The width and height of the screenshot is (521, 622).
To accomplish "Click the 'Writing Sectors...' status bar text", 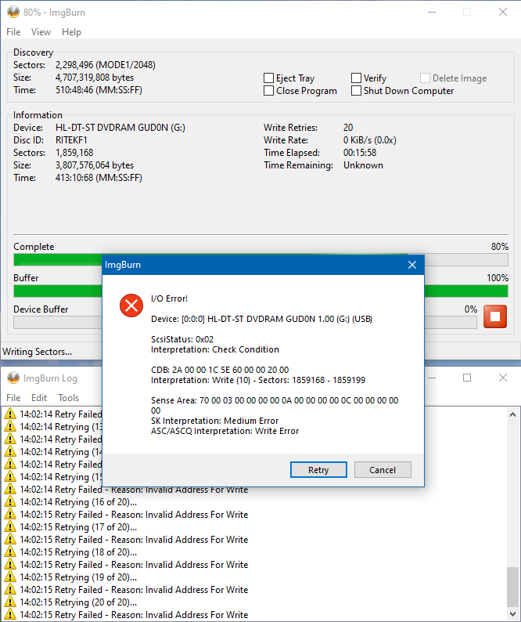I will pos(38,352).
